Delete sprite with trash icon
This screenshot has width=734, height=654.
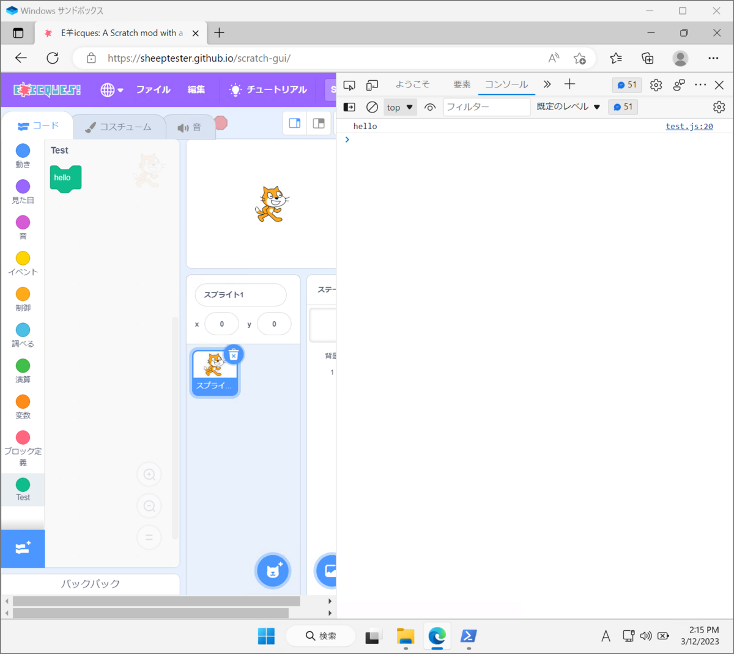(234, 354)
